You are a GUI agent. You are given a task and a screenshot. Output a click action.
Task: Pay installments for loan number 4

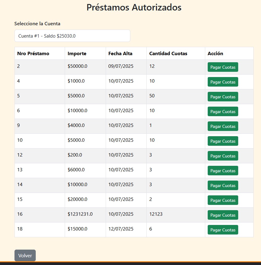[x=223, y=82]
